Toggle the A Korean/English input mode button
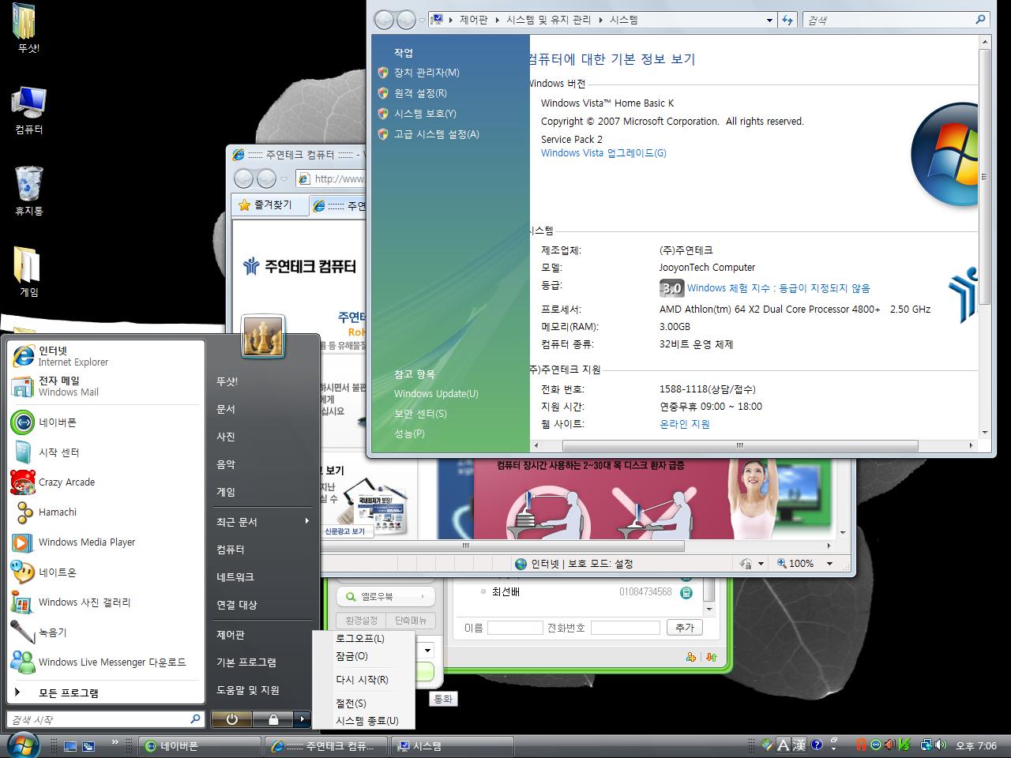The image size is (1011, 758). (783, 745)
